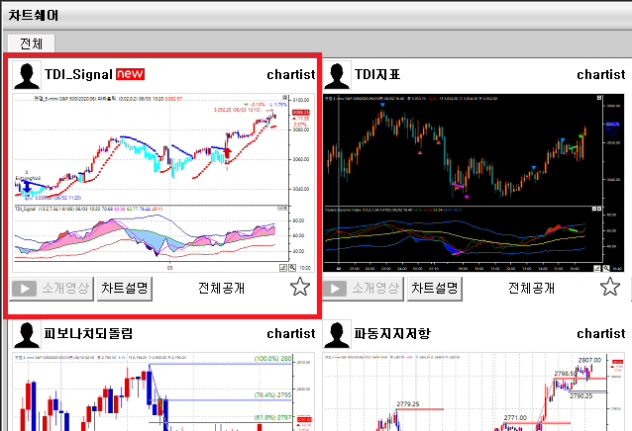Toggle the star on the TDI지표 card

pyautogui.click(x=611, y=288)
